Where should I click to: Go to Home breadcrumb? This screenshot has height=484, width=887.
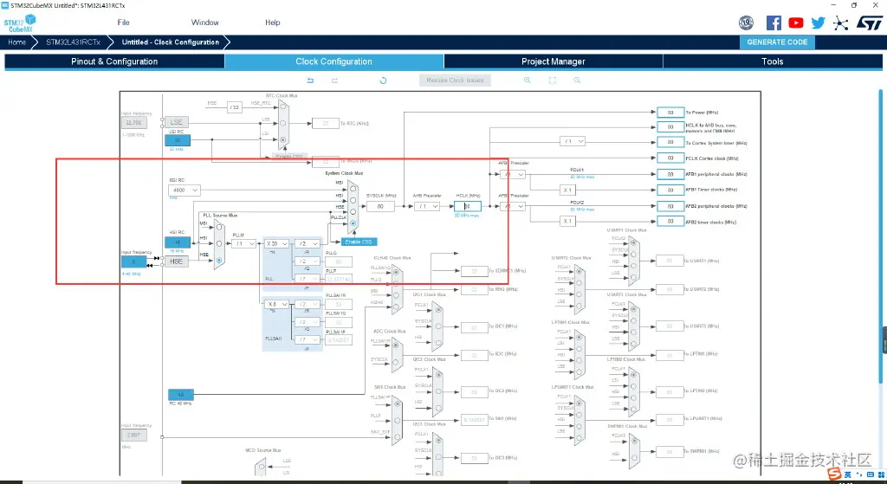pos(17,42)
